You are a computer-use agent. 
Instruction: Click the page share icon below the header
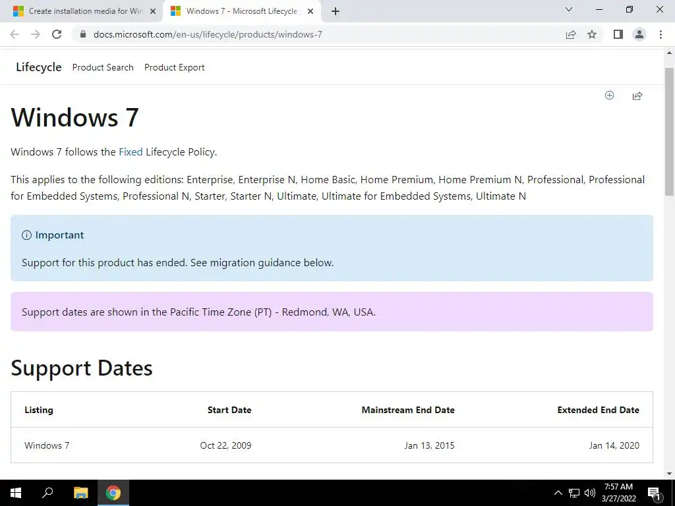point(637,96)
